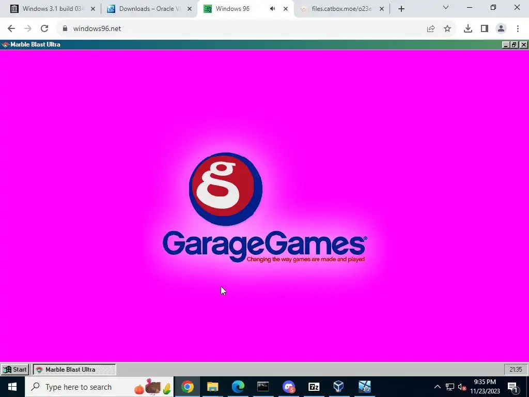Screen dimensions: 529x397
Task: Maximize the Marble Blast Ultra window
Action: pyautogui.click(x=515, y=44)
